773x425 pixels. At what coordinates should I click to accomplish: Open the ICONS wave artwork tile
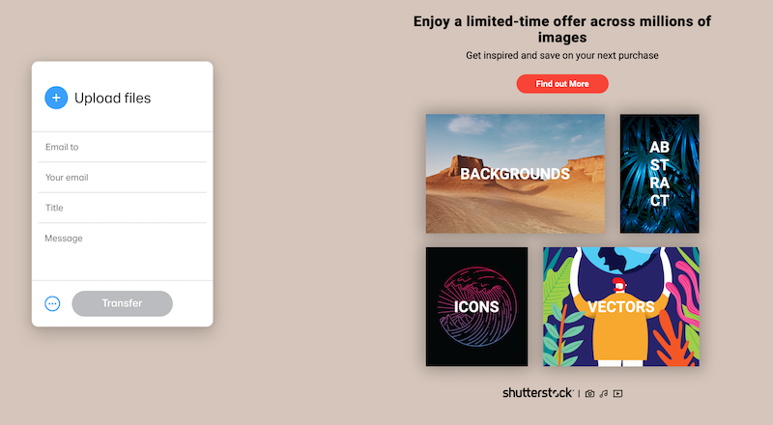[x=476, y=306]
